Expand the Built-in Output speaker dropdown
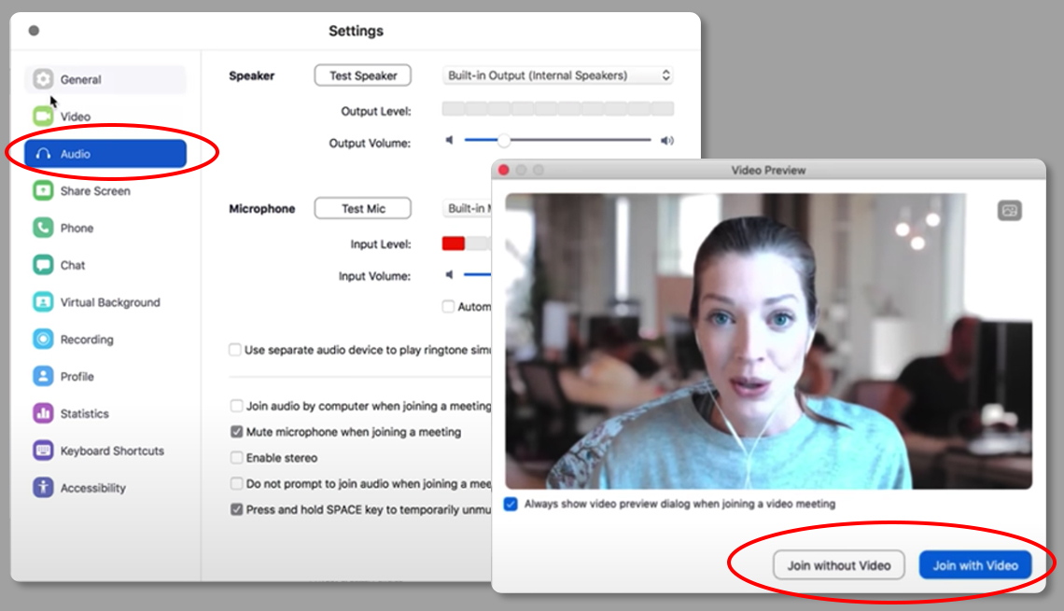Image resolution: width=1064 pixels, height=611 pixels. click(557, 76)
